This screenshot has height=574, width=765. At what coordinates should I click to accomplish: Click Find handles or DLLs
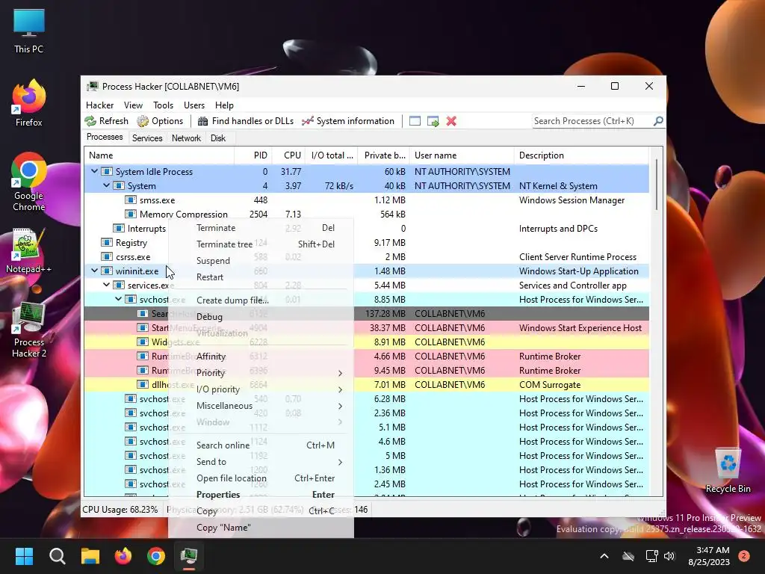click(x=245, y=121)
